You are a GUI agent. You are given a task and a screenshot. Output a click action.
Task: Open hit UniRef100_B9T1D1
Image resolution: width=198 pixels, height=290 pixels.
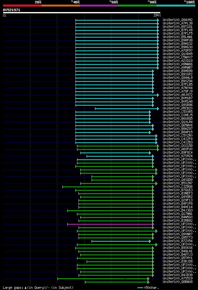pyautogui.click(x=178, y=27)
